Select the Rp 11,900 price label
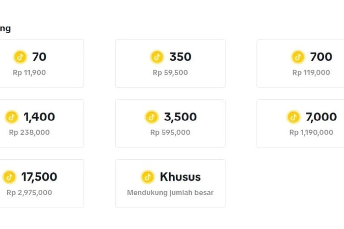Image resolution: width=344 pixels, height=229 pixels. click(x=29, y=72)
